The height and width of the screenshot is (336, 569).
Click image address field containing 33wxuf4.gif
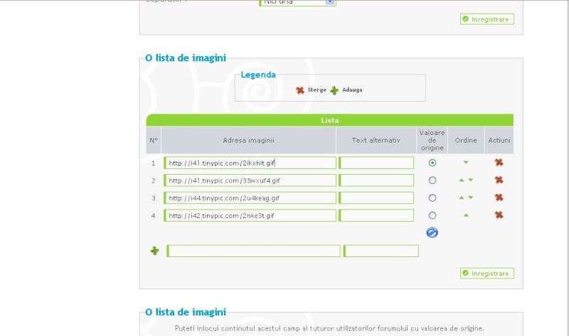pos(250,180)
